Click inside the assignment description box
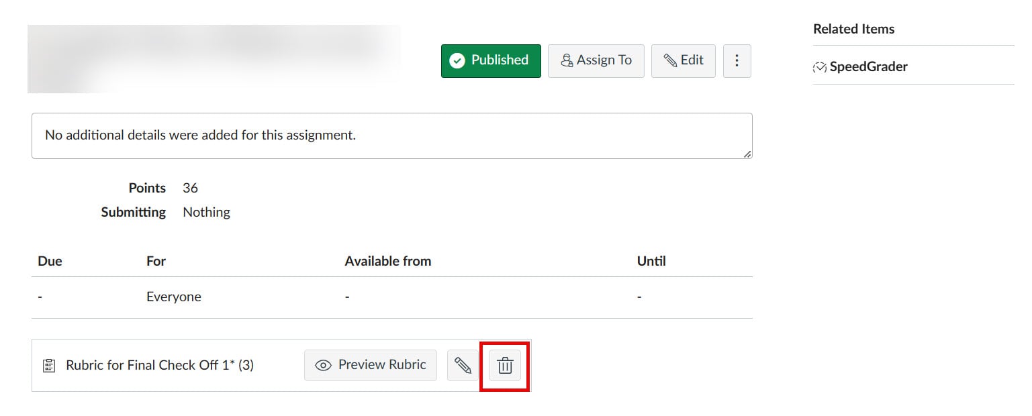The image size is (1032, 416). (391, 136)
